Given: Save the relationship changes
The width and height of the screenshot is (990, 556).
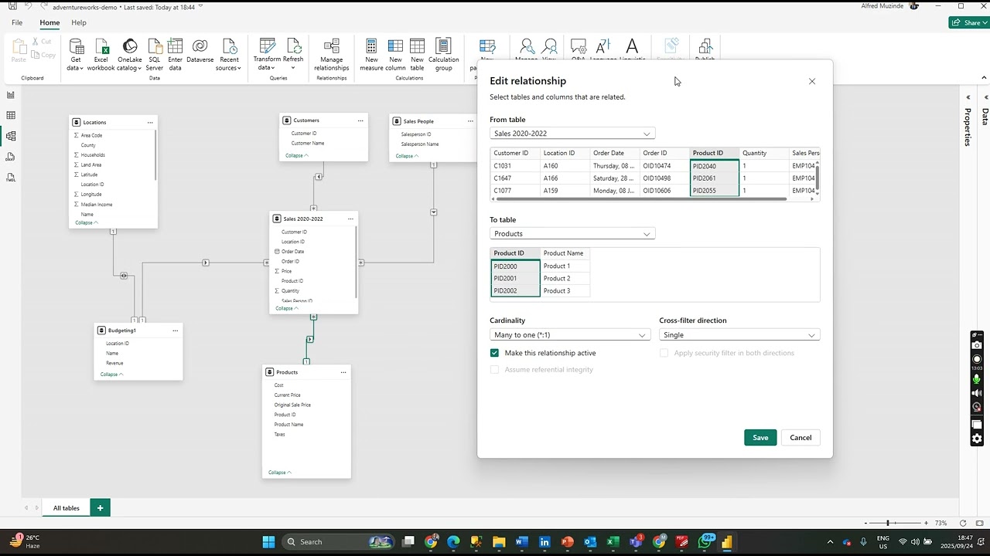Looking at the screenshot, I should point(760,438).
